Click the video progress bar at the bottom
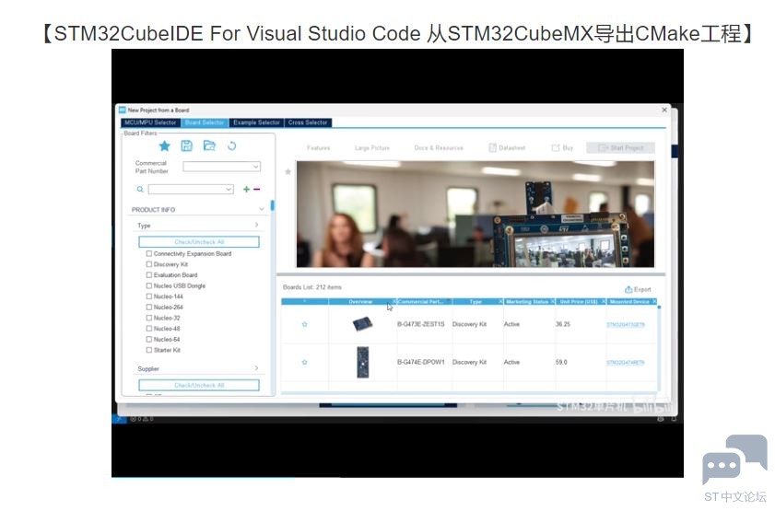This screenshot has width=775, height=511. click(x=397, y=477)
